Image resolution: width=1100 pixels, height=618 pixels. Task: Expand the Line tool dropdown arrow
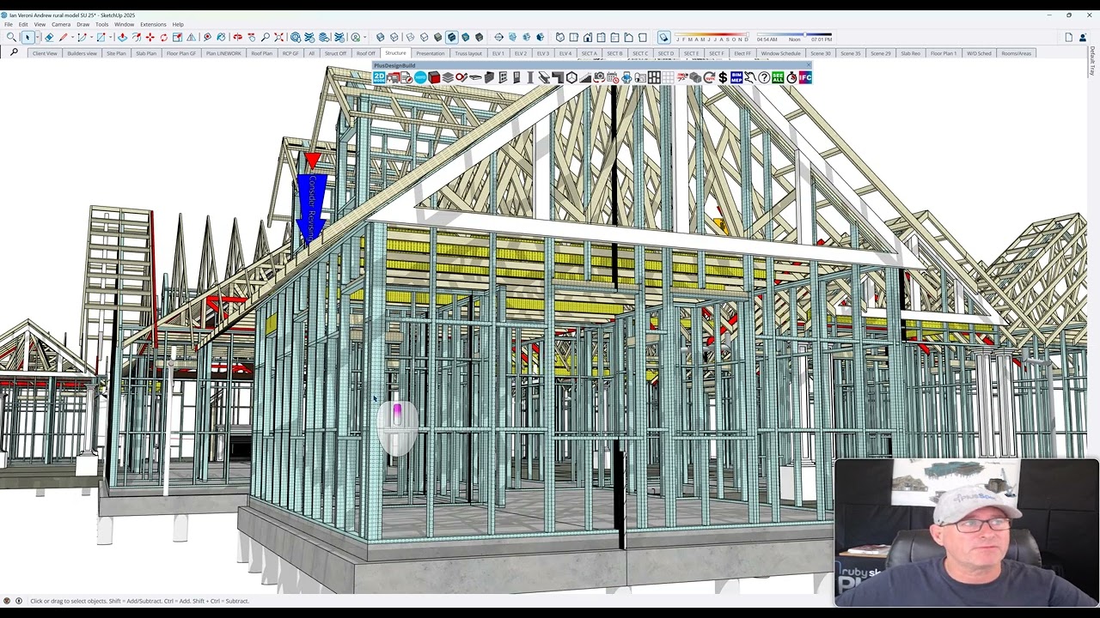pos(73,37)
